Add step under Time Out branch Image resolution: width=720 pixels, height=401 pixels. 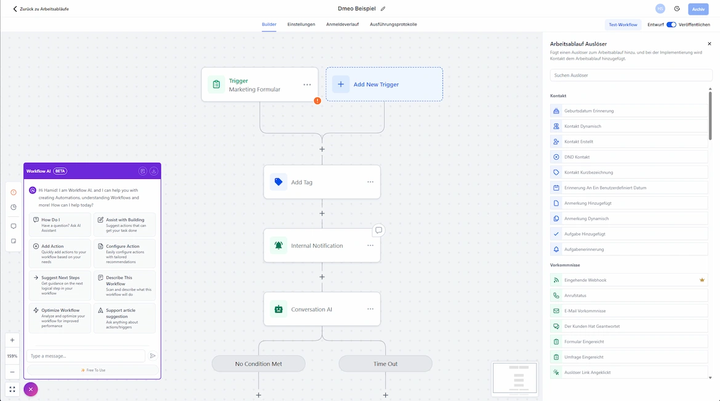(x=385, y=395)
